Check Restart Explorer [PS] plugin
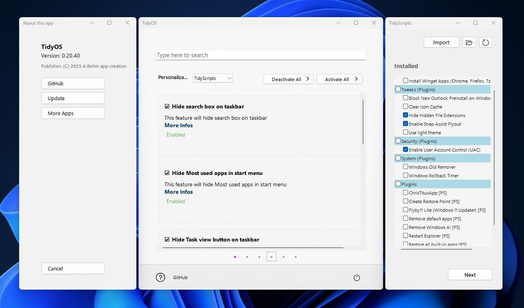 click(405, 236)
